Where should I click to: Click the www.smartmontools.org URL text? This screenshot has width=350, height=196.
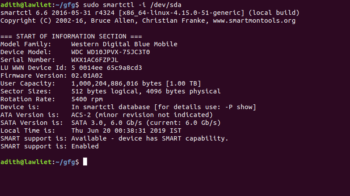point(254,21)
